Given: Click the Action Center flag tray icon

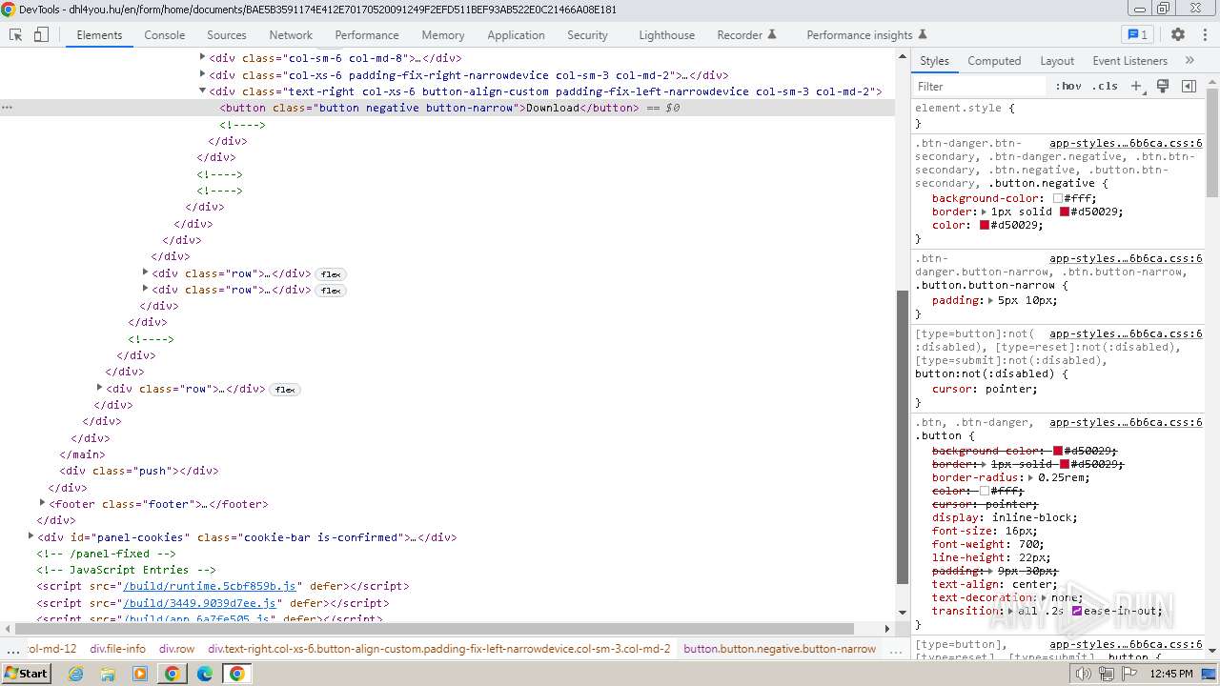Looking at the screenshot, I should [1128, 674].
